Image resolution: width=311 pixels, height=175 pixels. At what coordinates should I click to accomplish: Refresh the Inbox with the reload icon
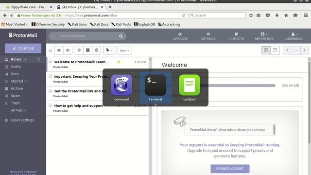[x=39, y=59]
